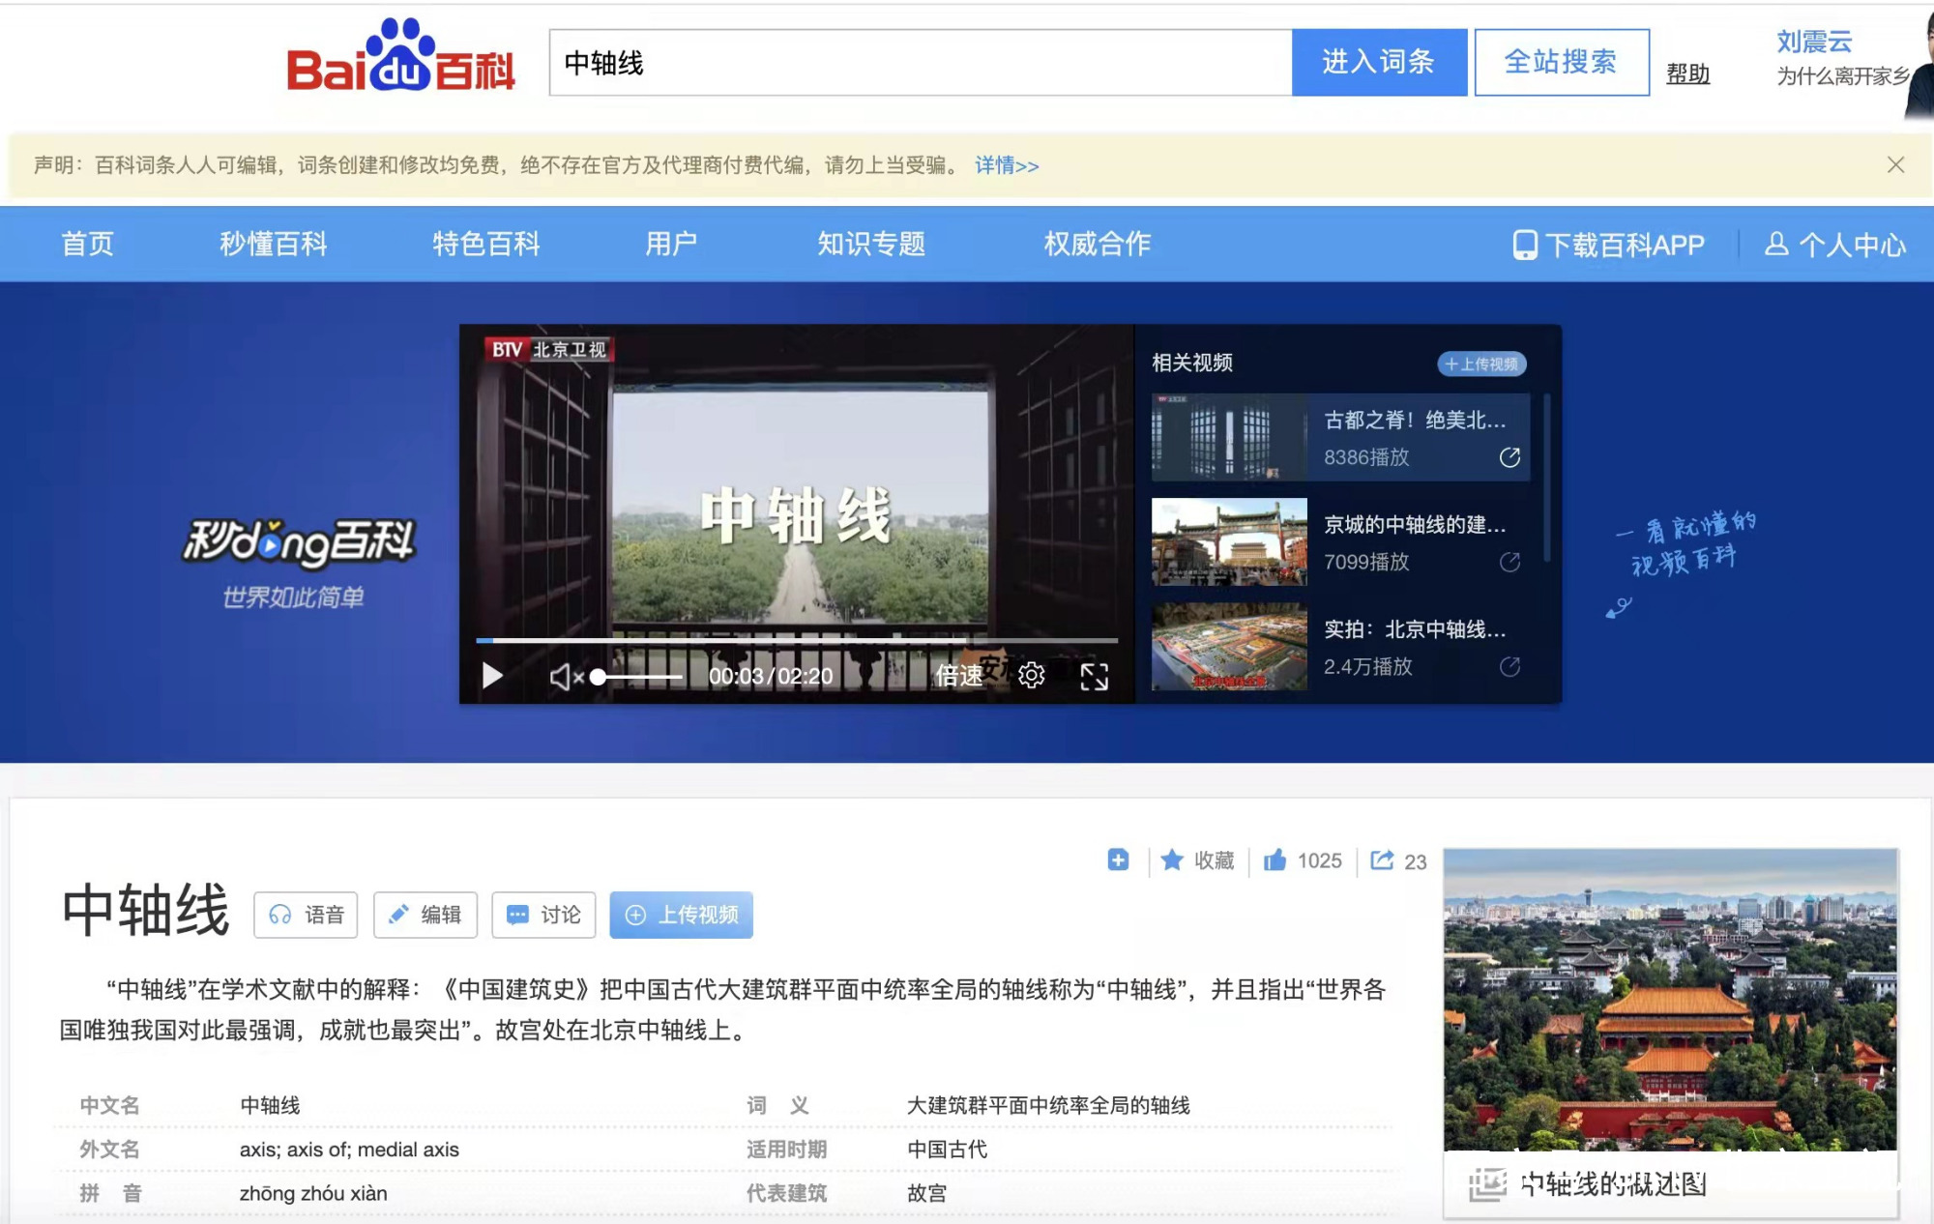Screen dimensions: 1934x1224
Task: Open video settings gear icon
Action: (1032, 675)
